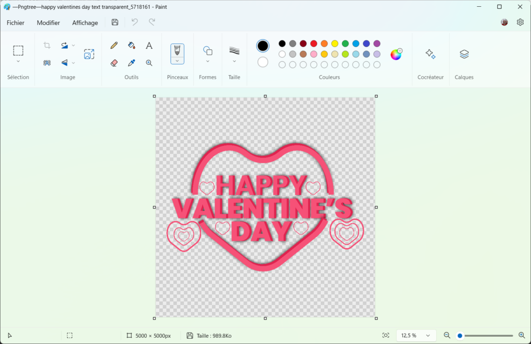
Task: Pick the orange color swatch
Action: (x=325, y=44)
